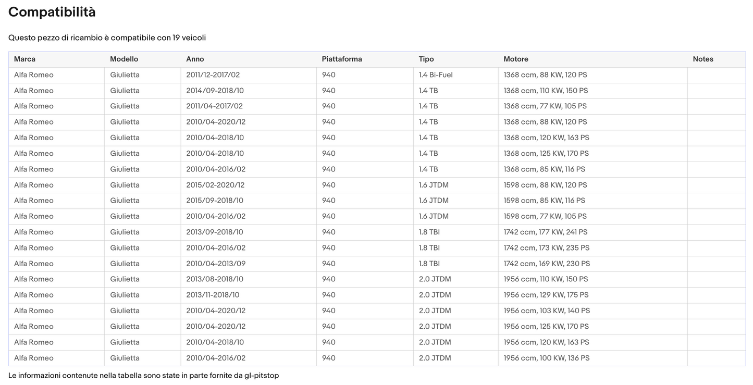Click the Compatibilità section heading
Screen dimensions: 753x385
click(52, 12)
